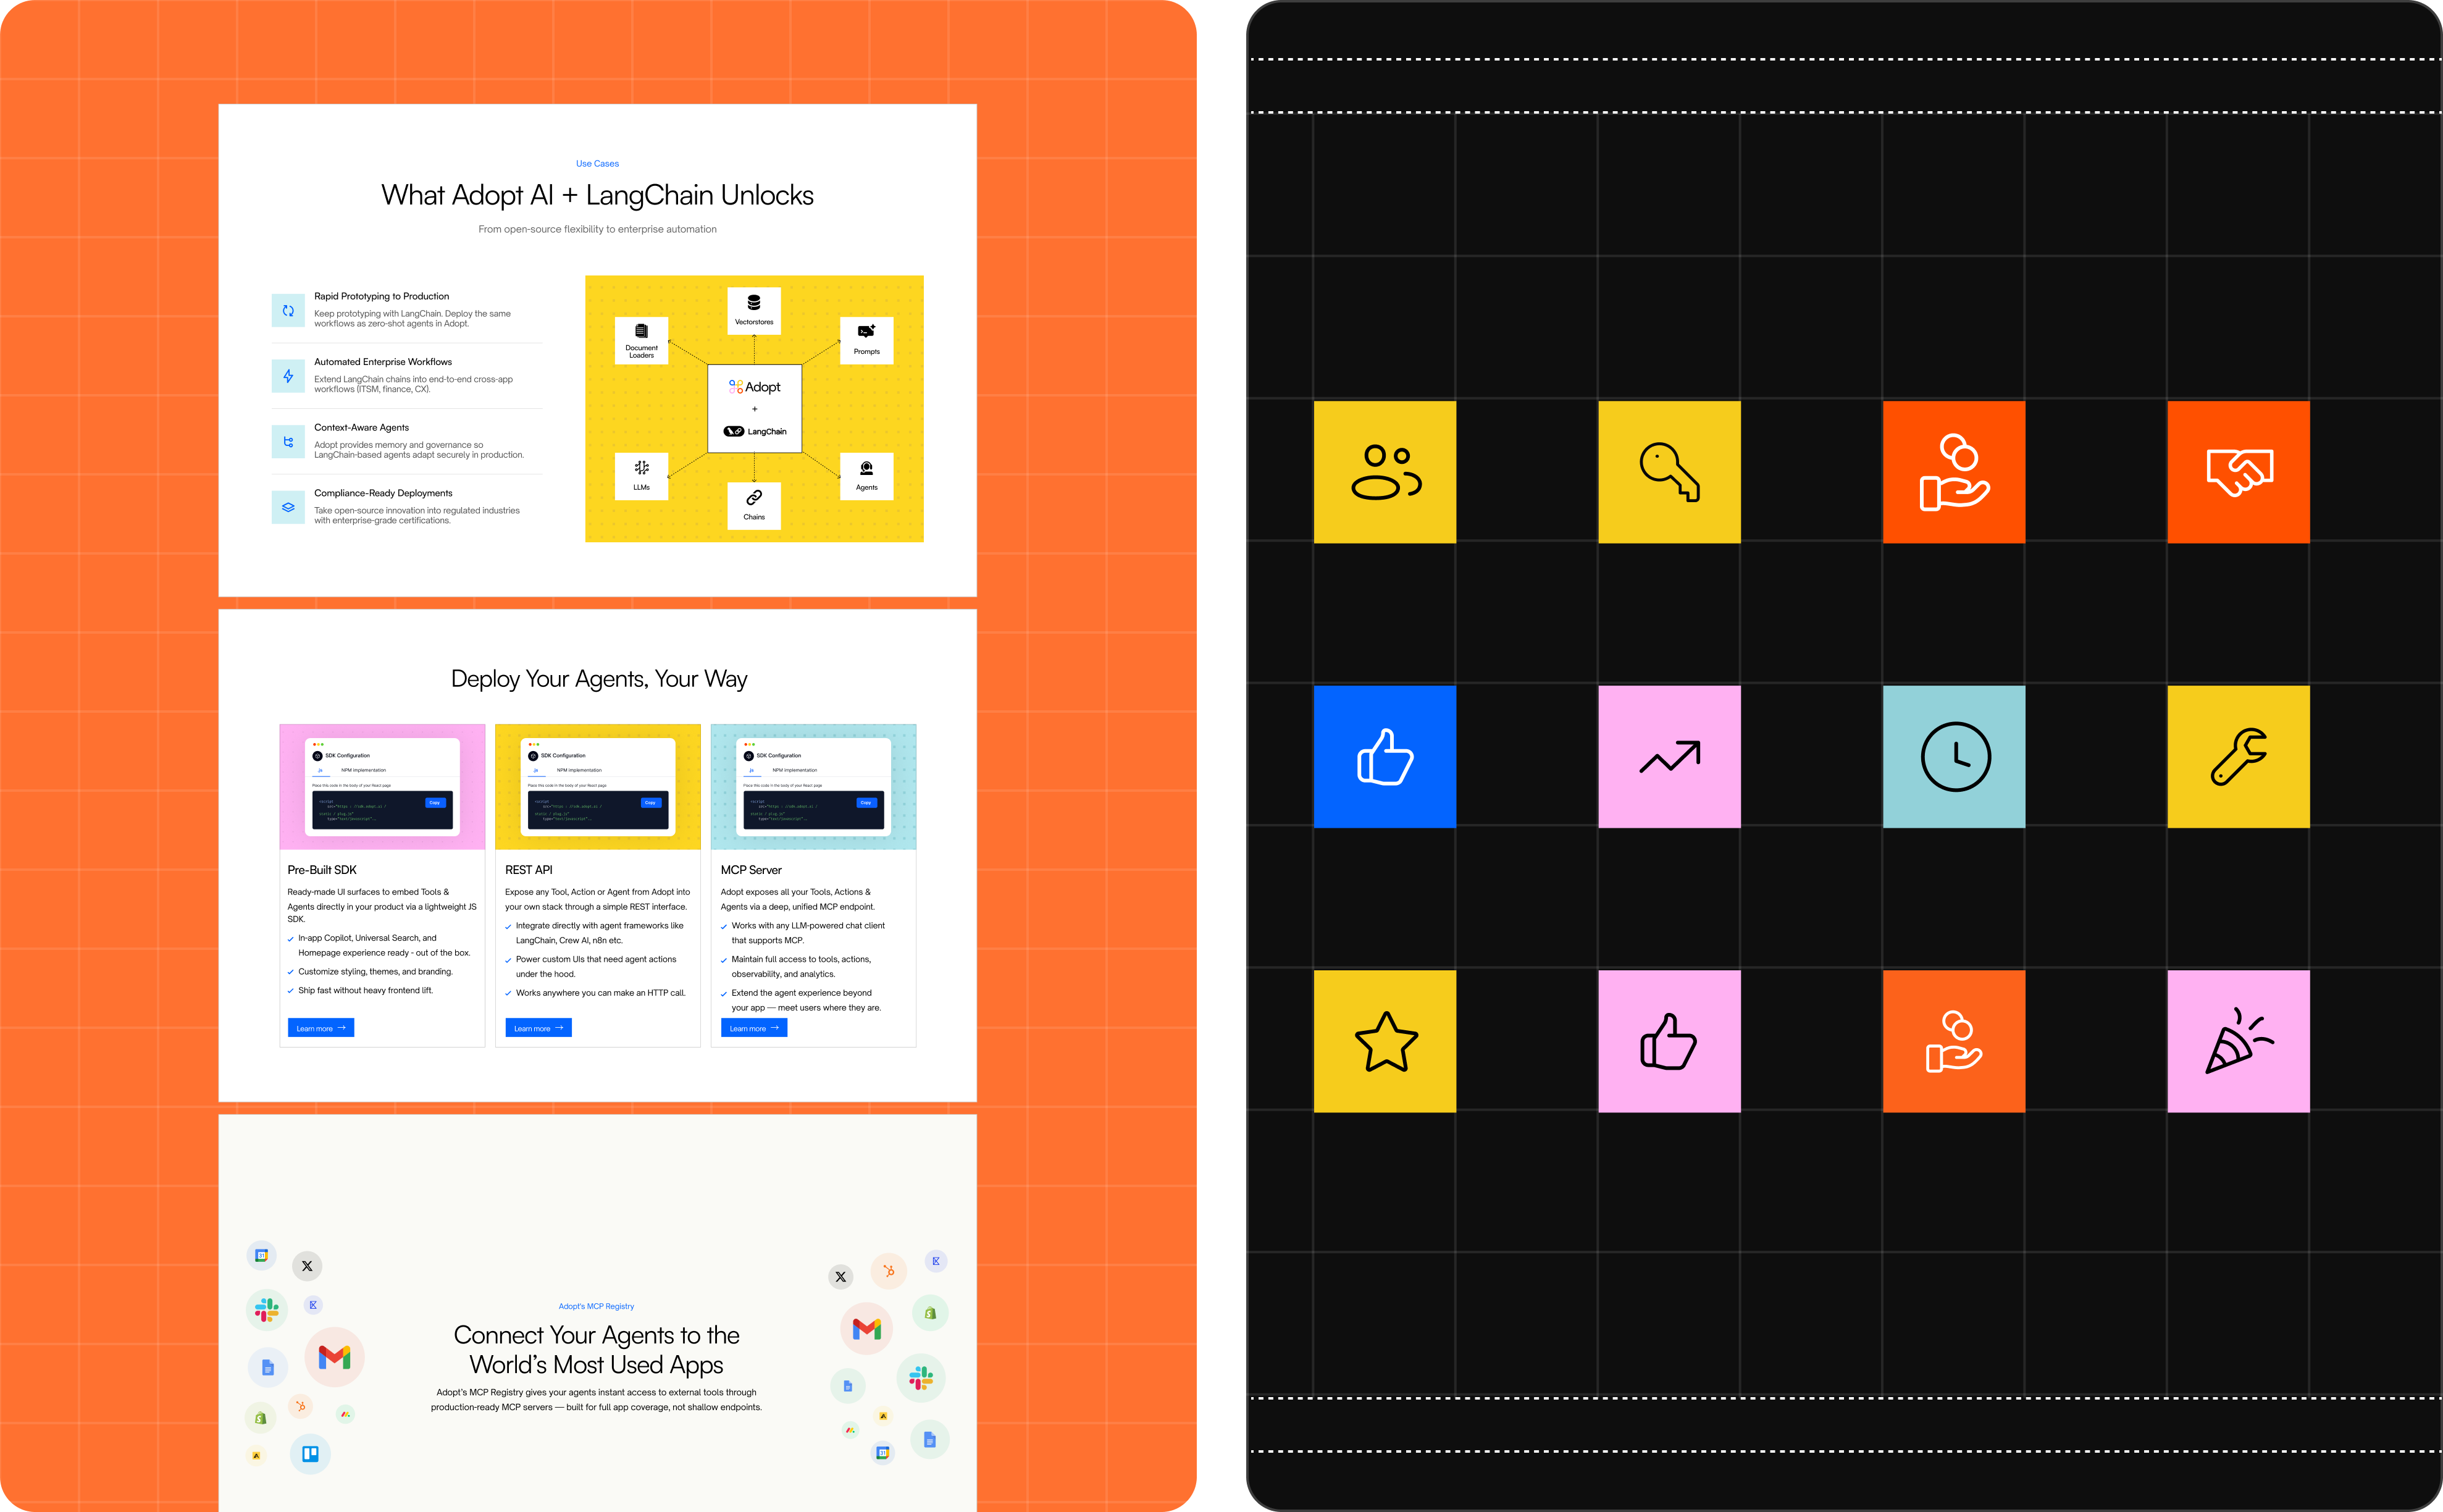Click Copy in the MCP Server code preview
The height and width of the screenshot is (1512, 2443).
(x=866, y=802)
